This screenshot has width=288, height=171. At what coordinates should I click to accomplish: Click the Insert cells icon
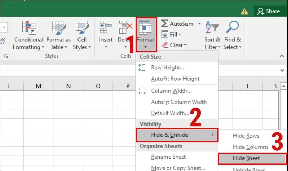pyautogui.click(x=106, y=27)
